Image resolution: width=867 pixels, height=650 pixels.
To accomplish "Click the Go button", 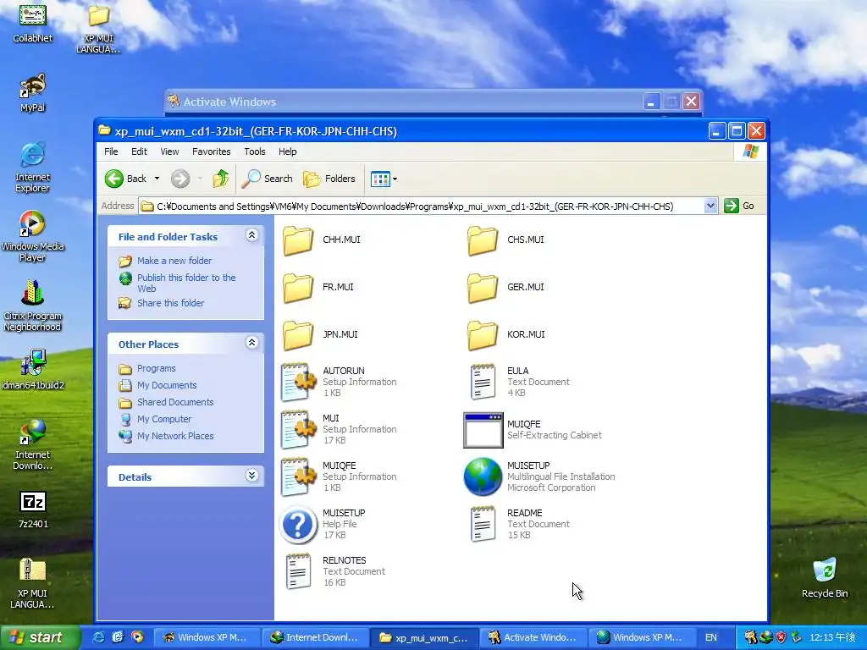I will 739,207.
